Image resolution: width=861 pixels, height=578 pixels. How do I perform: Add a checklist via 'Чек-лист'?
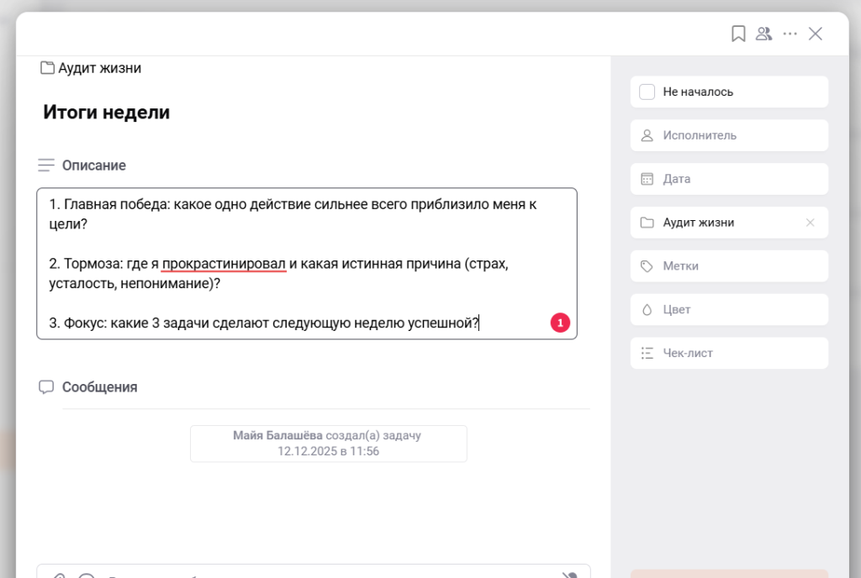(729, 354)
